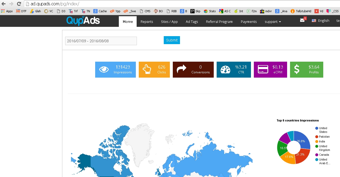Reload the page with refresh icon
The width and height of the screenshot is (340, 177).
[x=19, y=4]
